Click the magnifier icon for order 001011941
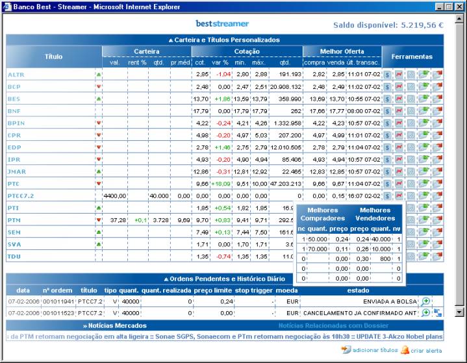Viewport: 467px width, 363px height. point(425,301)
